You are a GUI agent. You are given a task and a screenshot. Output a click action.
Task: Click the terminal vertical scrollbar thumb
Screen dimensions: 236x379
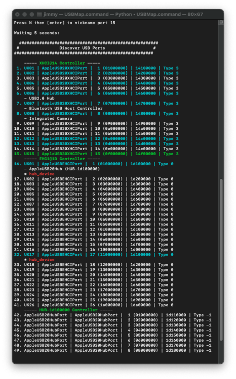coord(221,260)
